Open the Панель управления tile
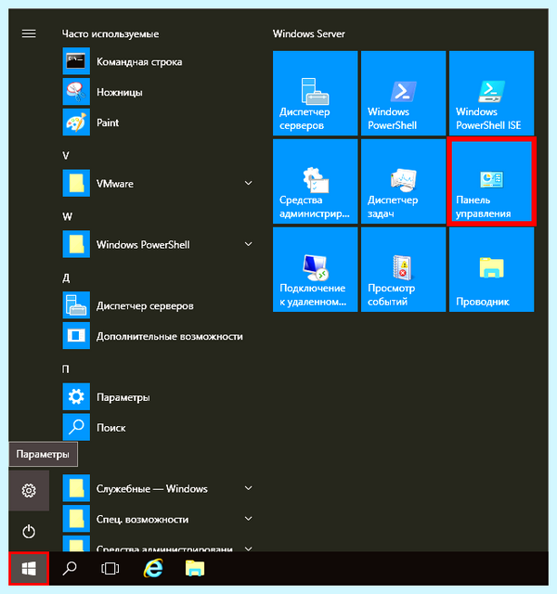 [x=491, y=182]
